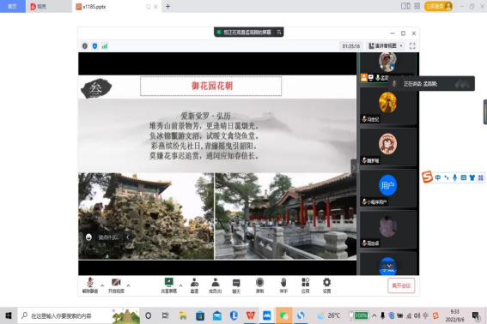Unmute the microphone in meeting toolbar
This screenshot has height=324, width=487.
[90, 285]
